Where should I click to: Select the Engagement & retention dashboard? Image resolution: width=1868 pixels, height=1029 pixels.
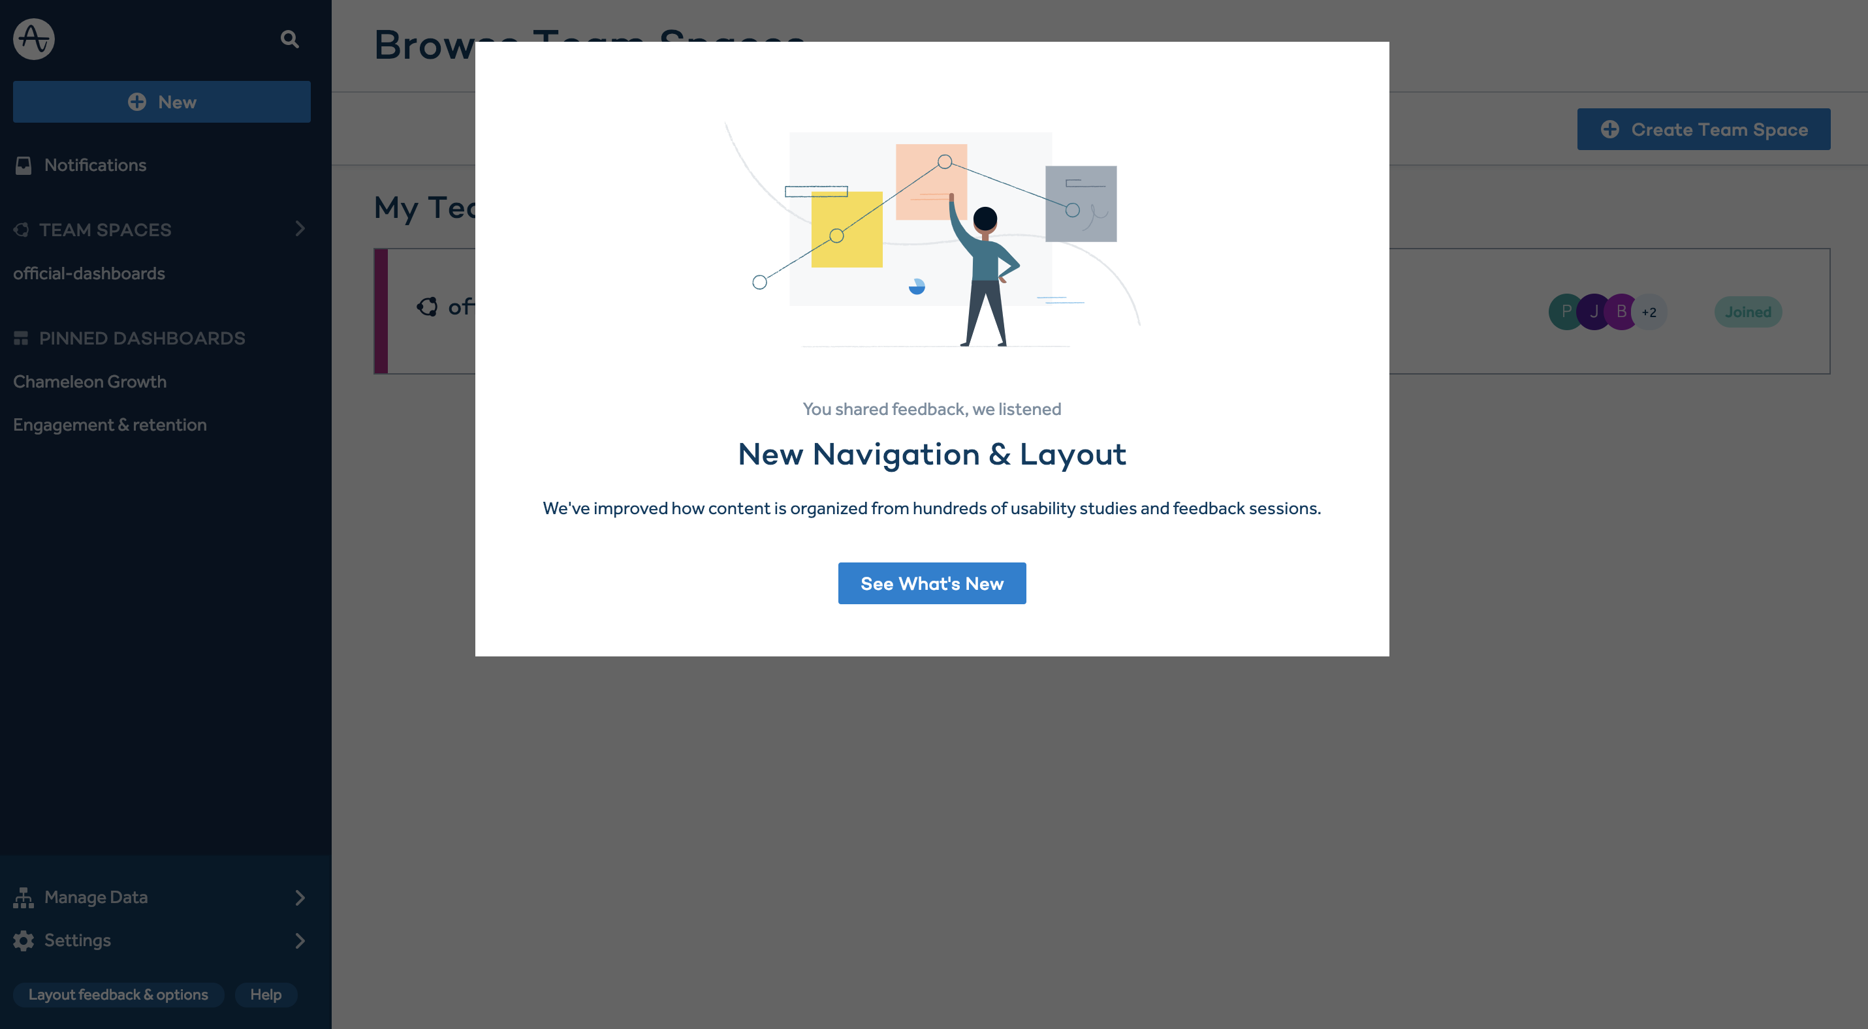[109, 425]
